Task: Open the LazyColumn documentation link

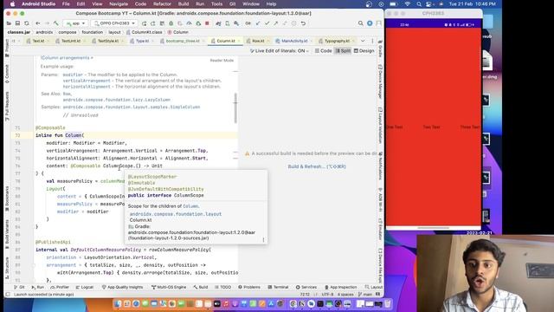Action: click(x=117, y=100)
